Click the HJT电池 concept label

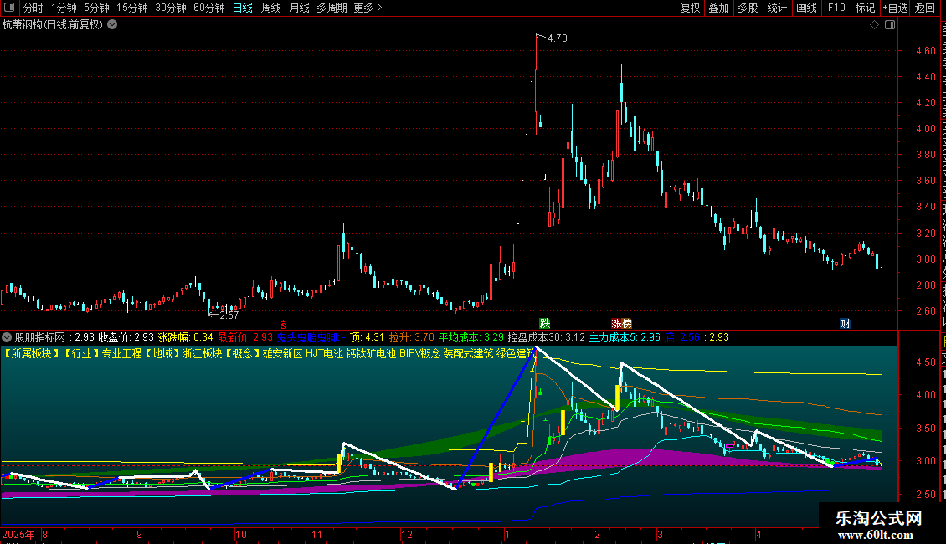click(324, 353)
